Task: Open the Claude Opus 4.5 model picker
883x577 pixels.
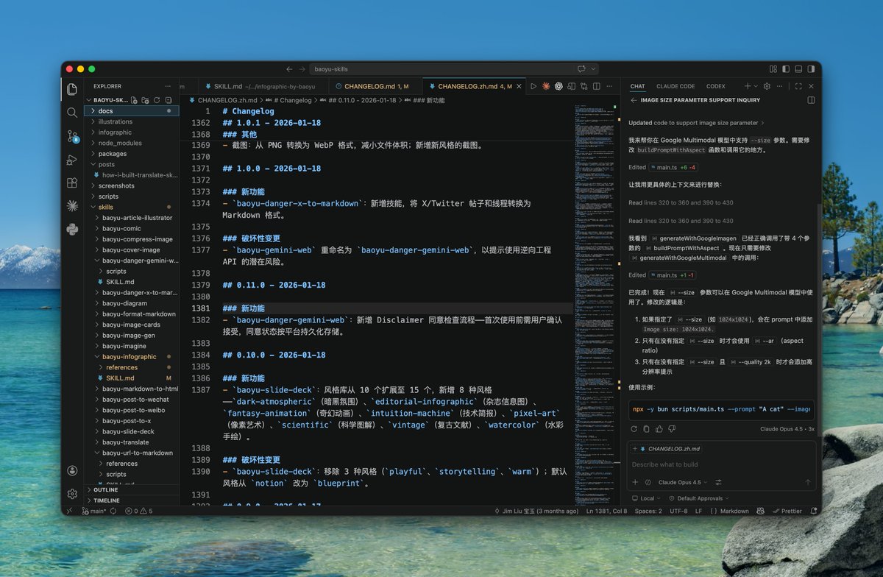Action: point(683,482)
